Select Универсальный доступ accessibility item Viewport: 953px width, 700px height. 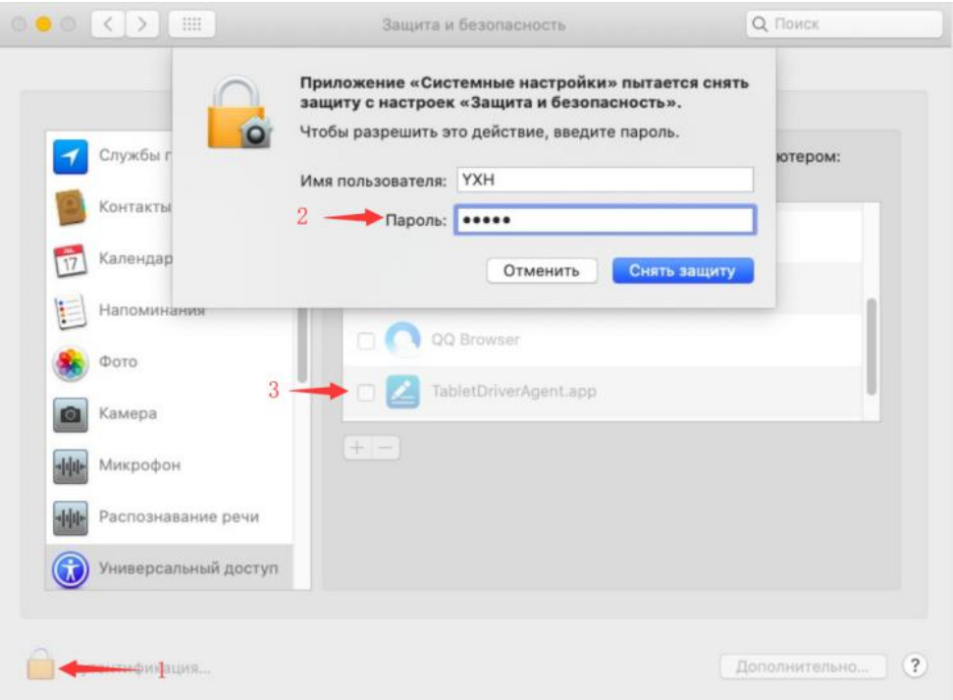pos(169,568)
